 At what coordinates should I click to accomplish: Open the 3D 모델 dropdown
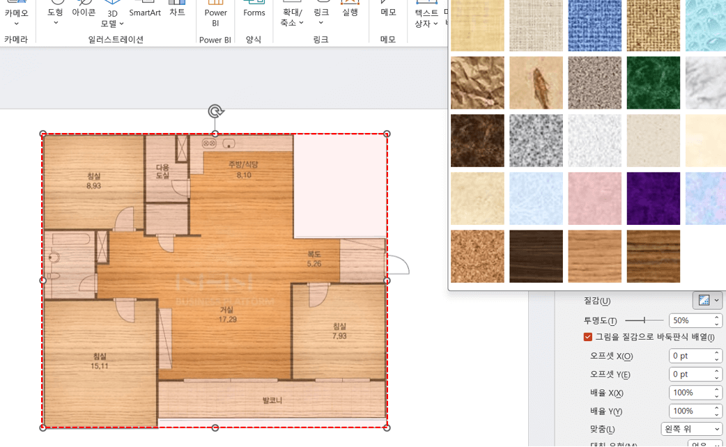point(113,17)
